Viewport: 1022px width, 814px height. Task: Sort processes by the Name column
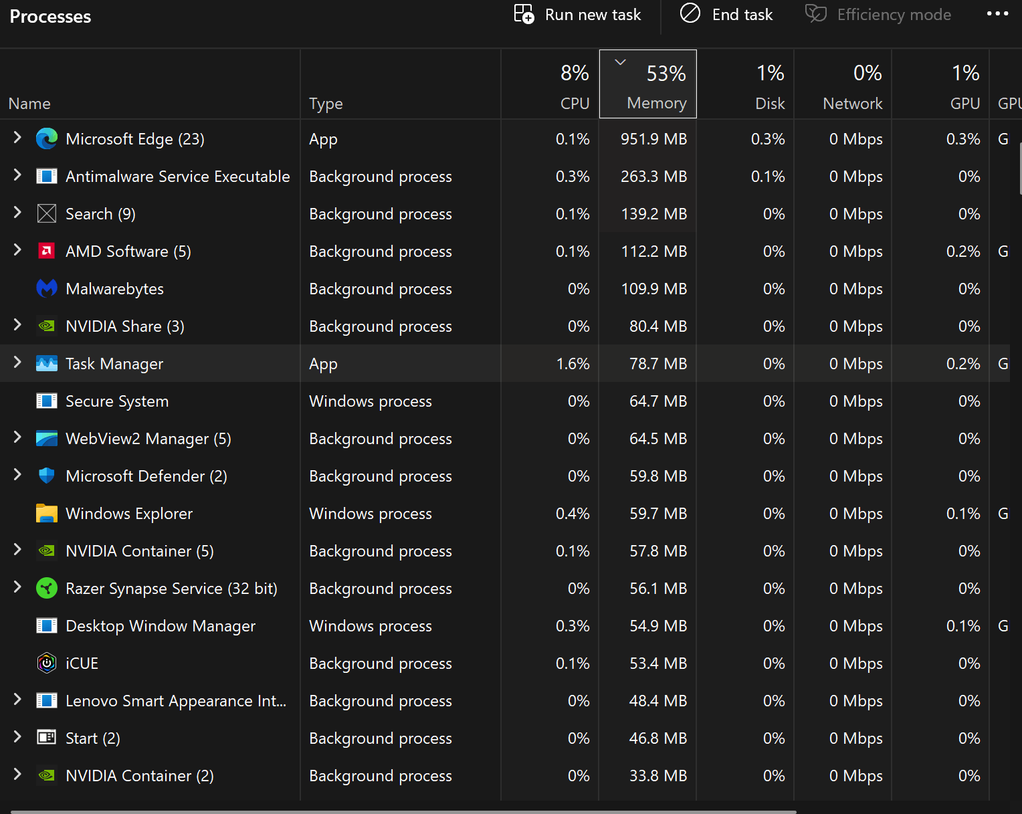coord(150,84)
